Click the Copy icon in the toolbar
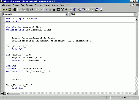This screenshot has width=139, height=100. tap(24, 9)
